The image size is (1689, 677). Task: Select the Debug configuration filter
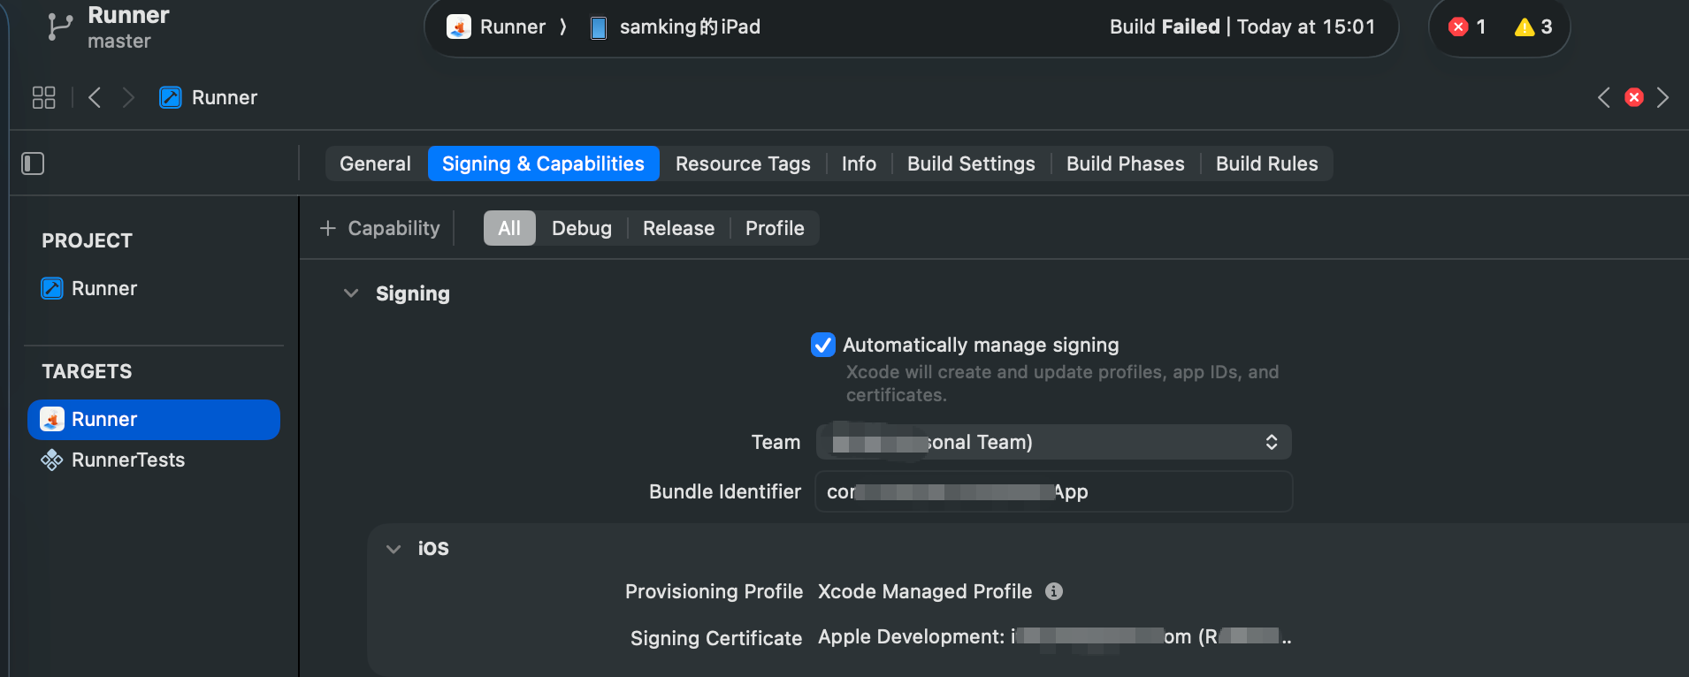582,228
